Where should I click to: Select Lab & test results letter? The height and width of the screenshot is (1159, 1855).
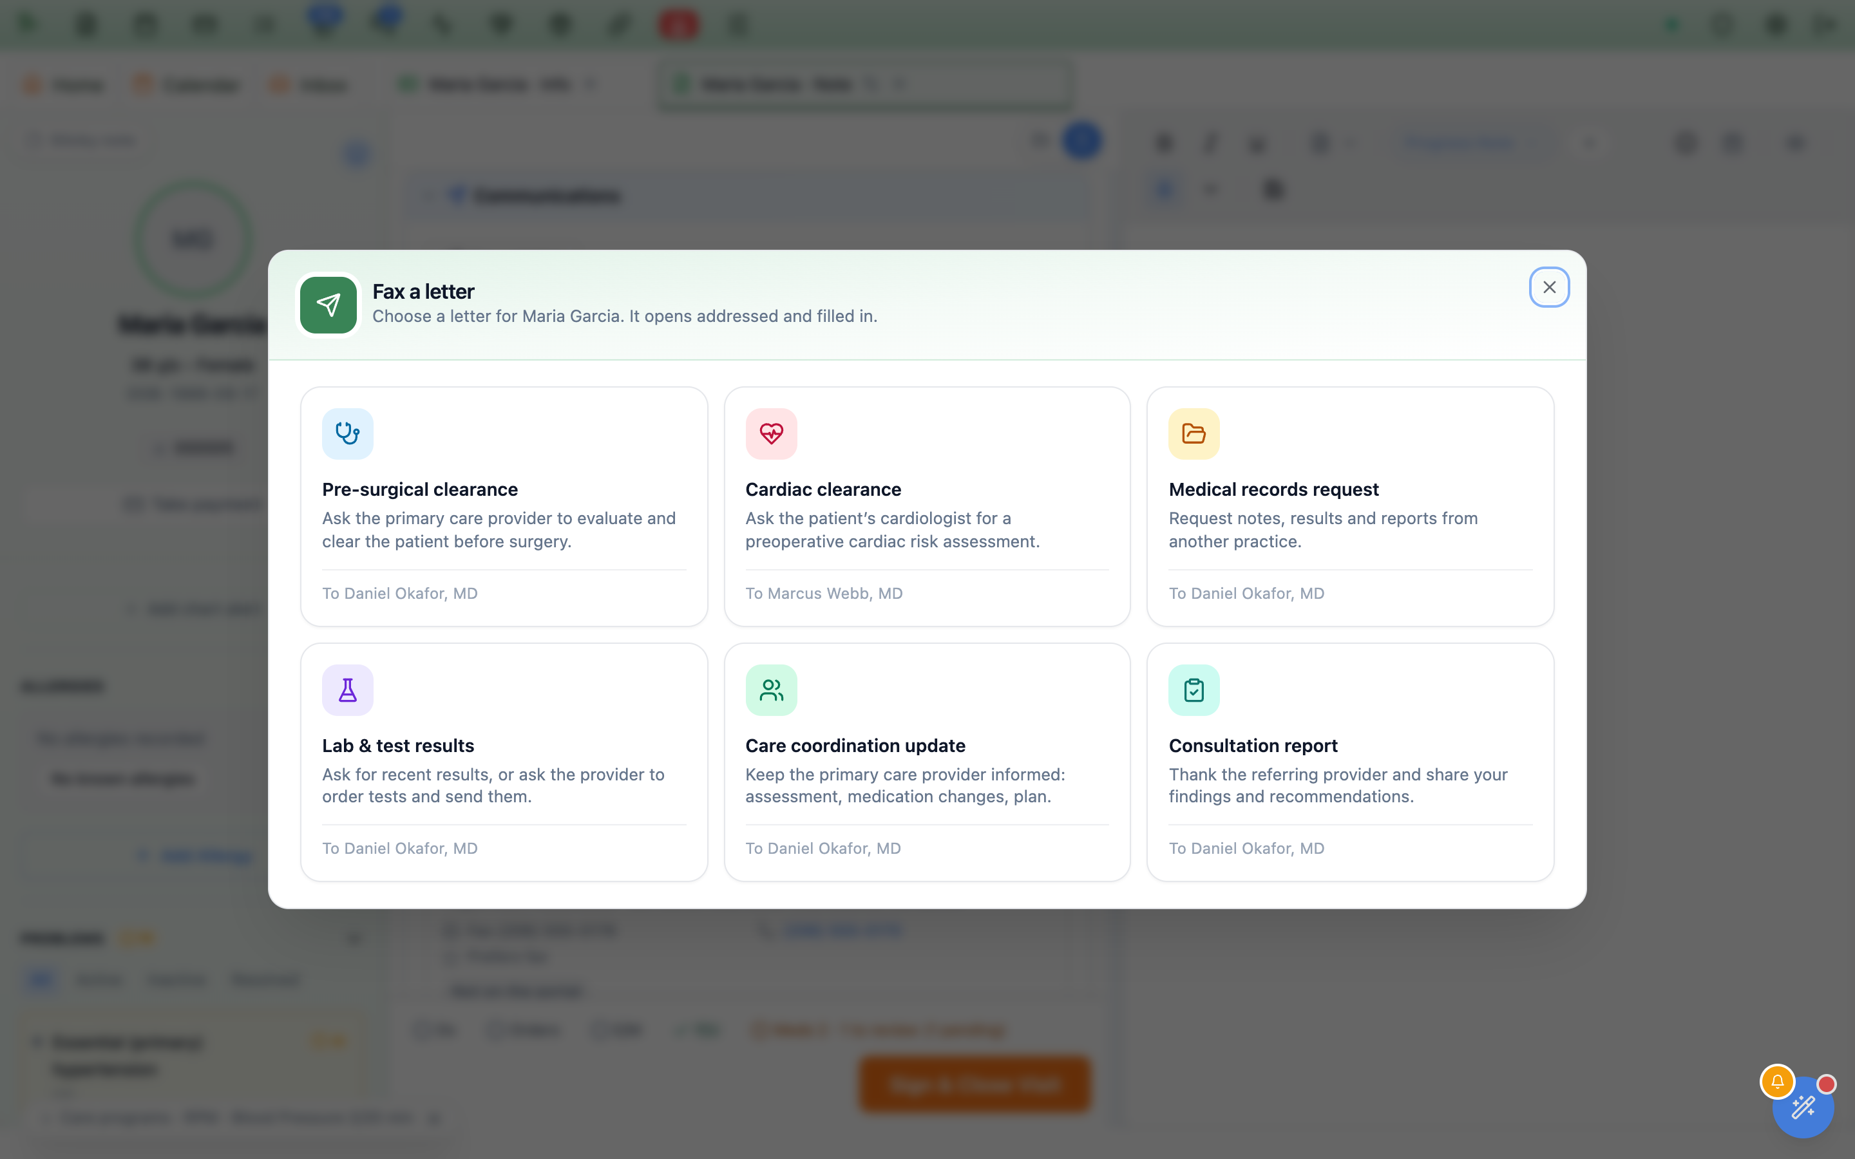504,763
